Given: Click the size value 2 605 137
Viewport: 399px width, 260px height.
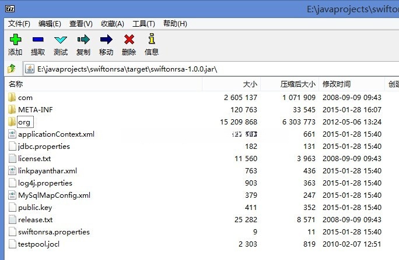Looking at the screenshot, I should point(240,98).
